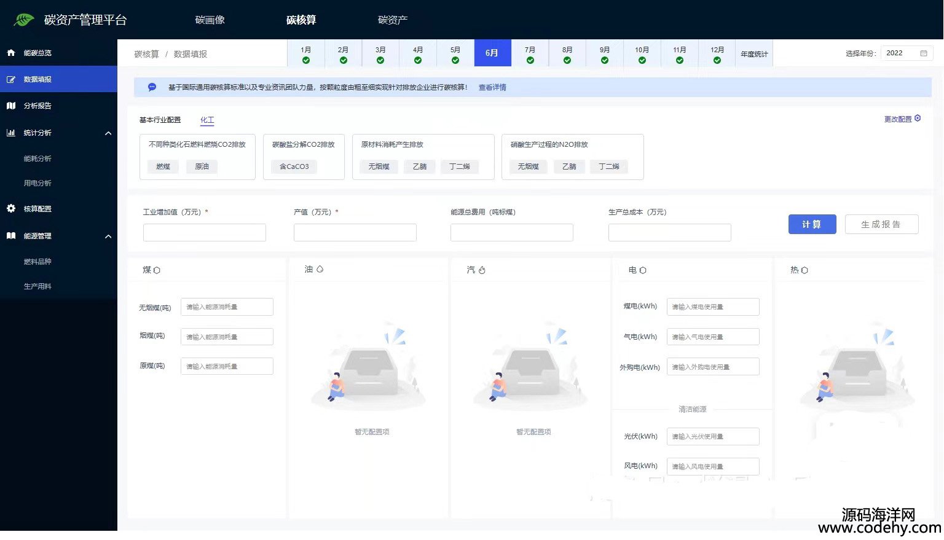The width and height of the screenshot is (944, 540).
Task: Click the droplet icon beside 油 title
Action: [320, 269]
